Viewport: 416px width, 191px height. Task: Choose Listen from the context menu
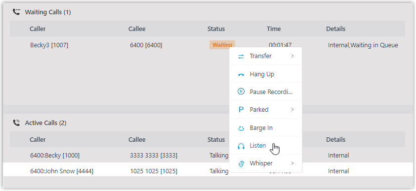click(x=266, y=145)
